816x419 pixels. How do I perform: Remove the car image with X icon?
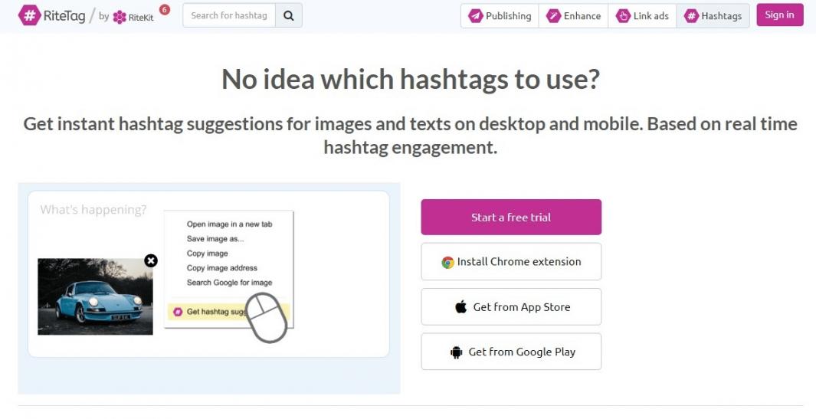[x=151, y=260]
